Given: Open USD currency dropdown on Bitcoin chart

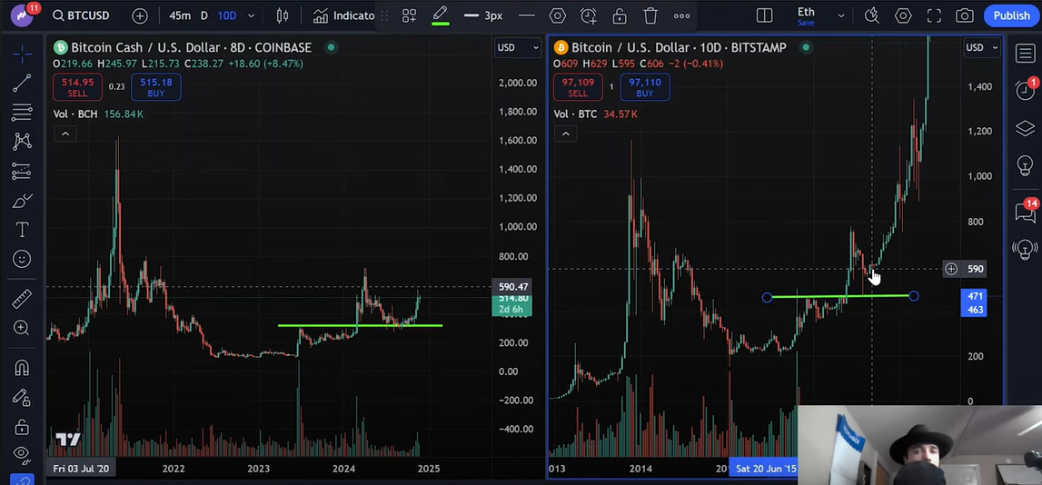Looking at the screenshot, I should pos(981,47).
